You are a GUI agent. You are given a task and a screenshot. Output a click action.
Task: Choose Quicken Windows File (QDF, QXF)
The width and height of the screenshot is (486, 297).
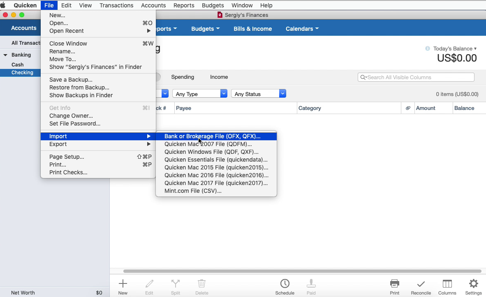pos(216,152)
